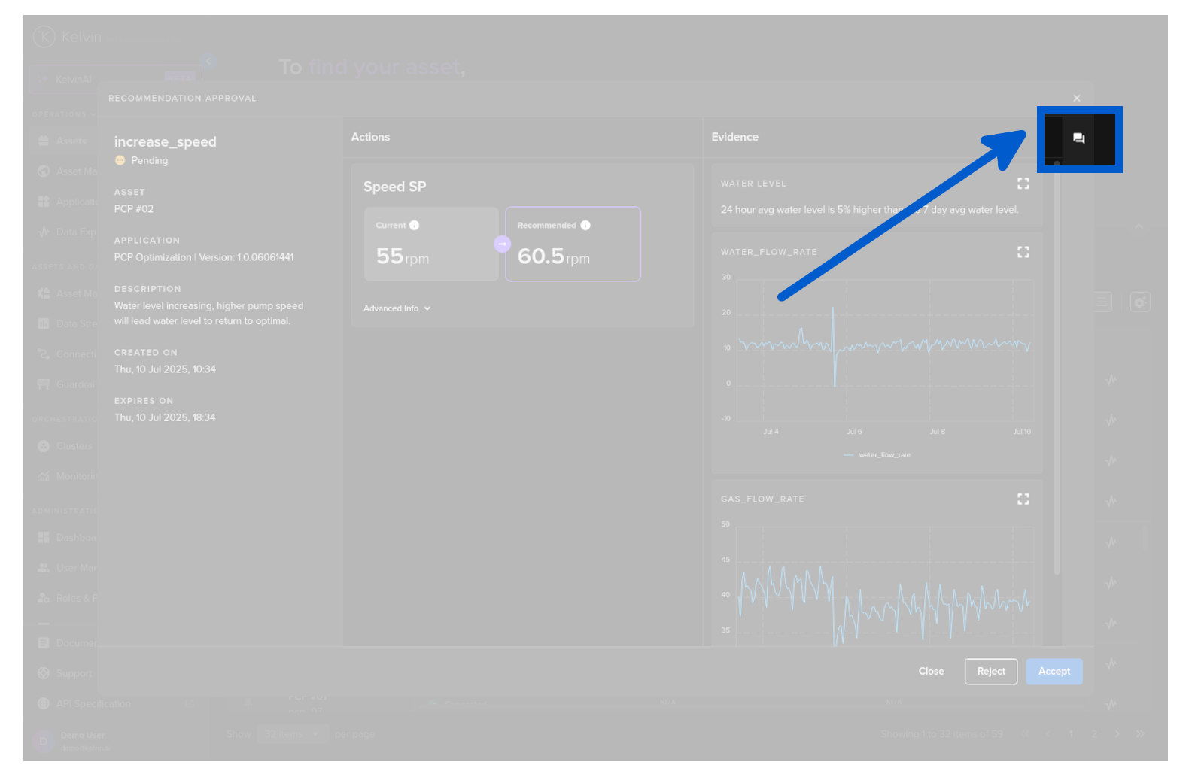
Task: Expand the WATER_FLOW_RATE chart fullscreen
Action: (x=1023, y=252)
